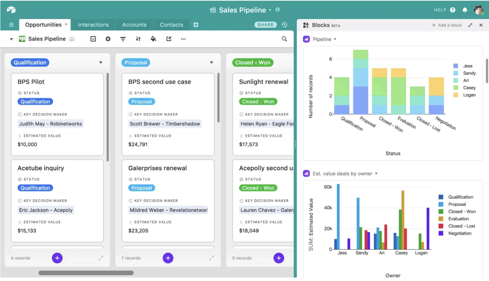Open the left sidebar hamburger menu

pos(11,25)
